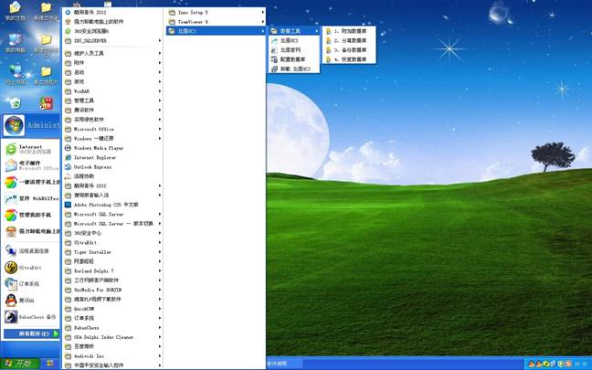Open the 网上邻居 desktop icon
Viewport: 592px width, 370px height.
tap(16, 74)
